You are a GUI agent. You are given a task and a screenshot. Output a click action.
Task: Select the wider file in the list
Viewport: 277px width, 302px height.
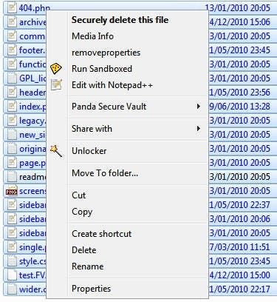26,289
